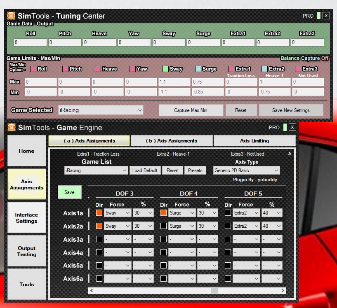Toggle the Extra2 Heave-1 option box
The height and width of the screenshot is (308, 337).
pyautogui.click(x=264, y=69)
